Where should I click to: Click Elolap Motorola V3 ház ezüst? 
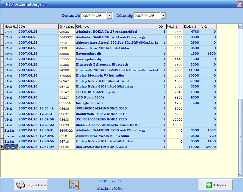[117, 75]
